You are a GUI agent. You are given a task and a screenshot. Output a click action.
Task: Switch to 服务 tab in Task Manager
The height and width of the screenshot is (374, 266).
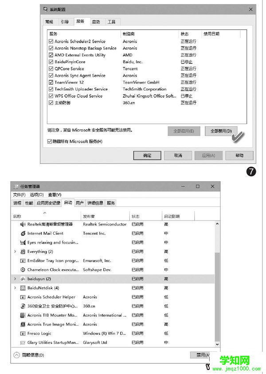[x=110, y=203]
